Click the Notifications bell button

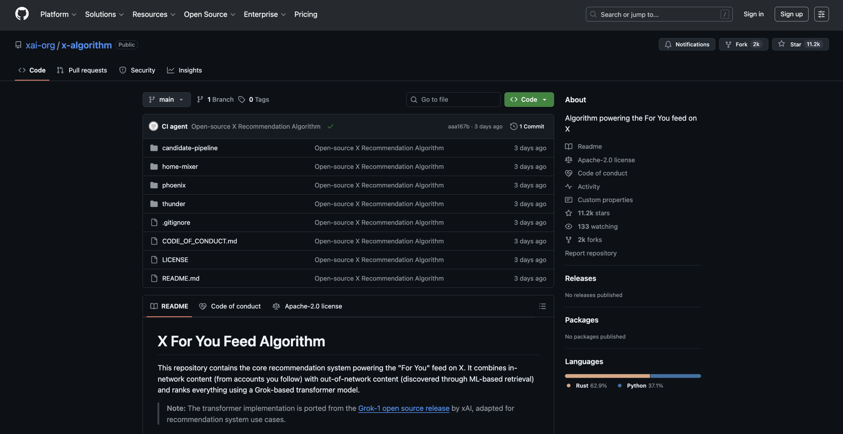[687, 44]
